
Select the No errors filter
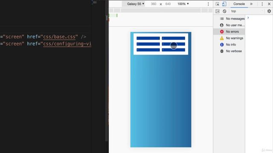click(229, 31)
